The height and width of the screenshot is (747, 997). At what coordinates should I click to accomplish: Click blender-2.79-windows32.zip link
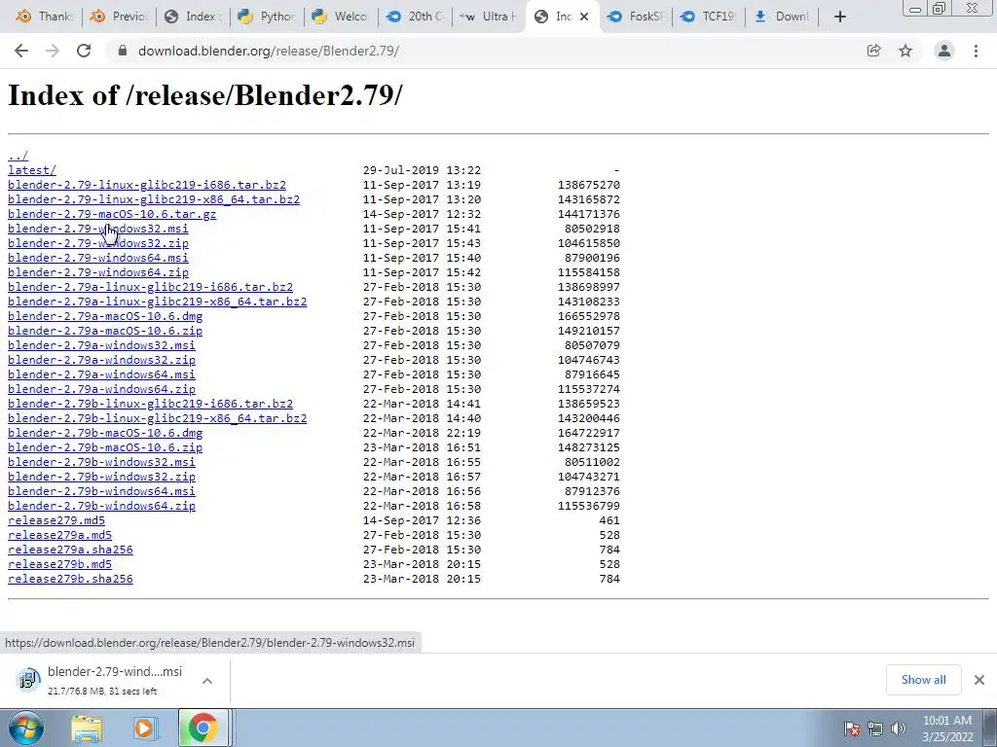pos(98,243)
